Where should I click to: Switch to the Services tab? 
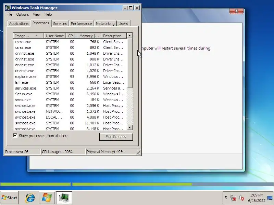coord(60,24)
